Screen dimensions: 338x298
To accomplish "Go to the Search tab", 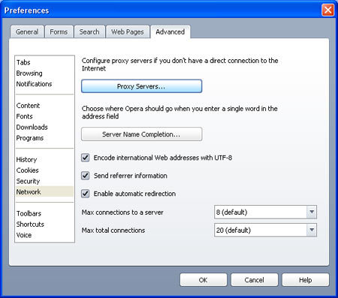I will 89,32.
